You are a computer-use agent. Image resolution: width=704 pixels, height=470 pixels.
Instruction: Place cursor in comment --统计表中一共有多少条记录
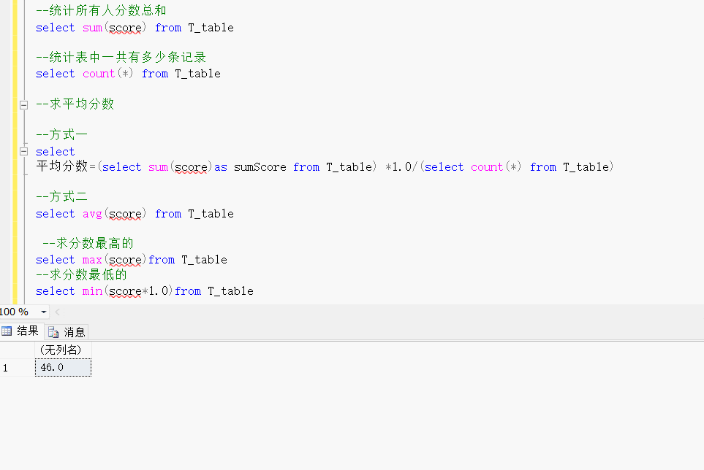pos(121,58)
